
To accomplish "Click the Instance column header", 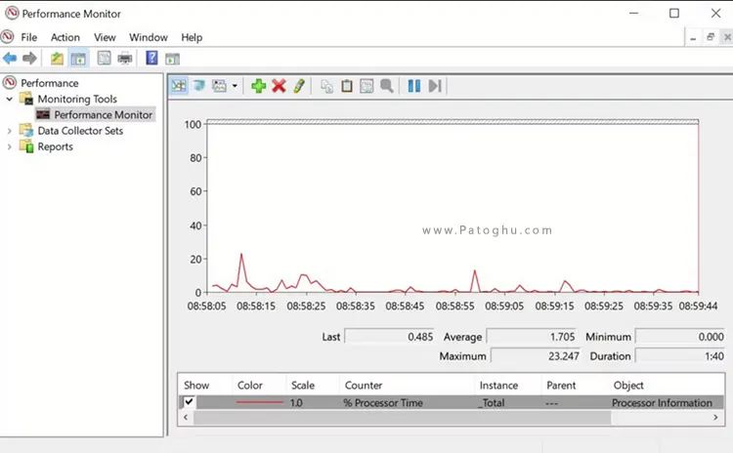I will tap(498, 386).
